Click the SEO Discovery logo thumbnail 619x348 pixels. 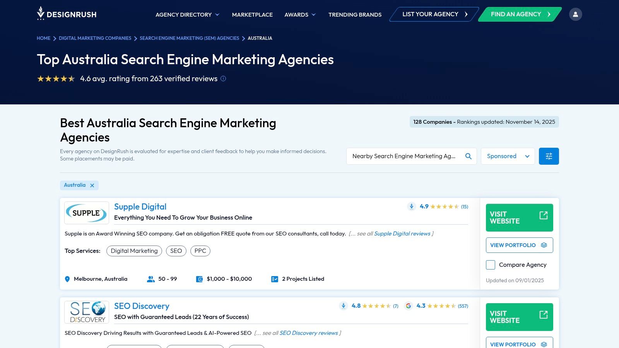point(87,312)
